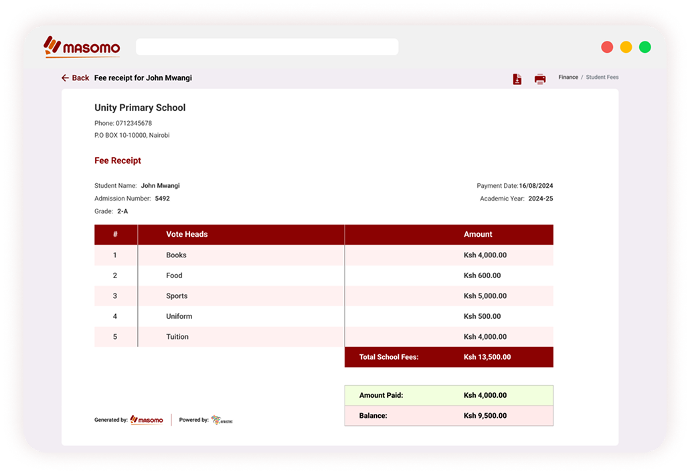Click the Masomo logo beside Generated by

click(x=147, y=420)
